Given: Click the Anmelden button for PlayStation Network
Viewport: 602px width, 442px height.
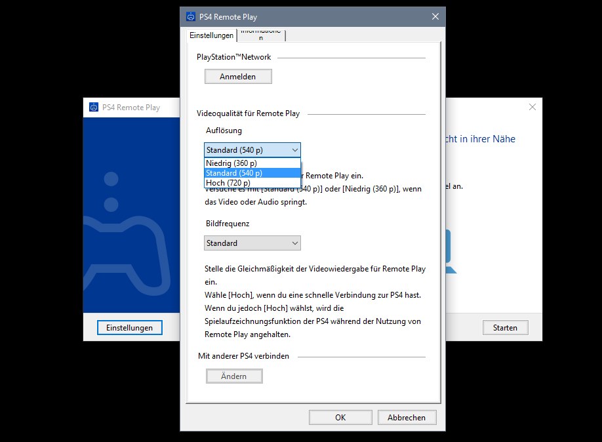Looking at the screenshot, I should point(238,77).
